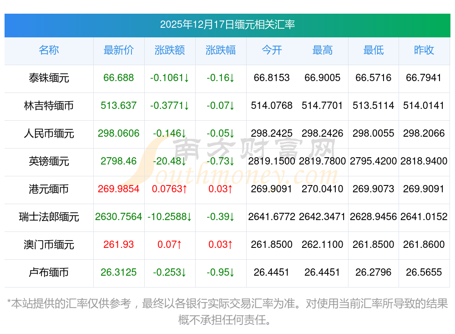Click the 最低 column header
This screenshot has width=455, height=334.
374,50
